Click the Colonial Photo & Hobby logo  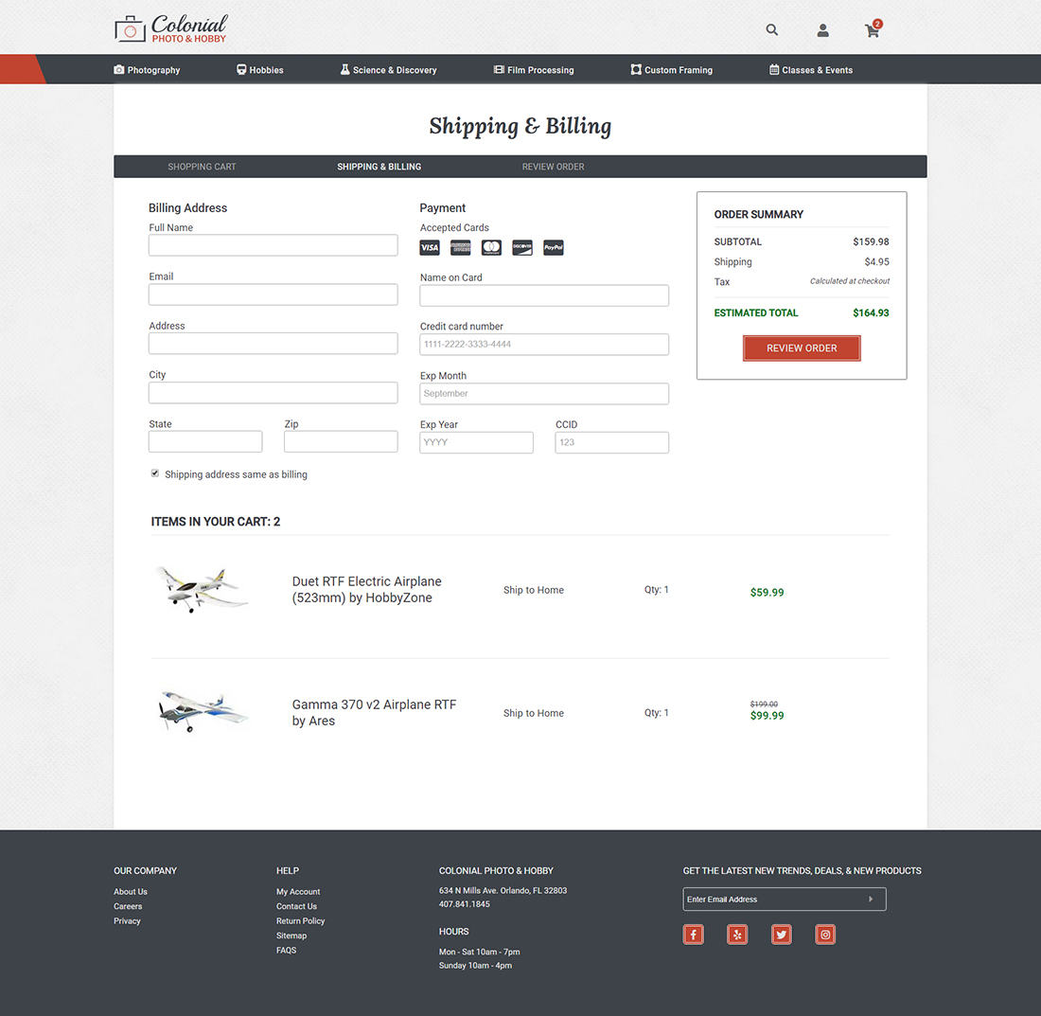click(170, 28)
